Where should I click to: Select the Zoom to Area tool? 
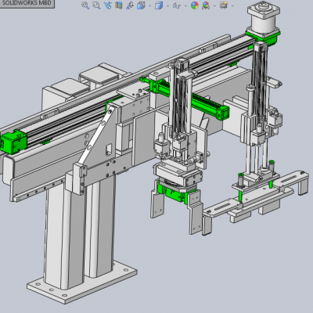click(96, 5)
